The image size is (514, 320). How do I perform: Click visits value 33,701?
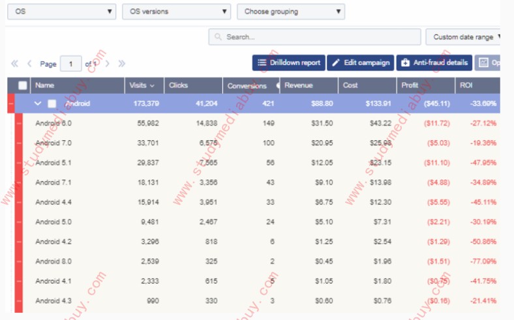[x=148, y=143]
